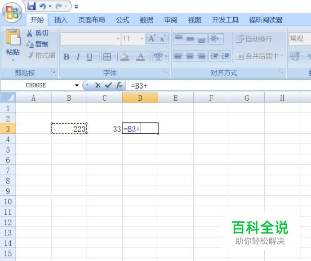Open the Name Box dropdown arrow
Viewport: 311px width, 261px height.
(76, 85)
